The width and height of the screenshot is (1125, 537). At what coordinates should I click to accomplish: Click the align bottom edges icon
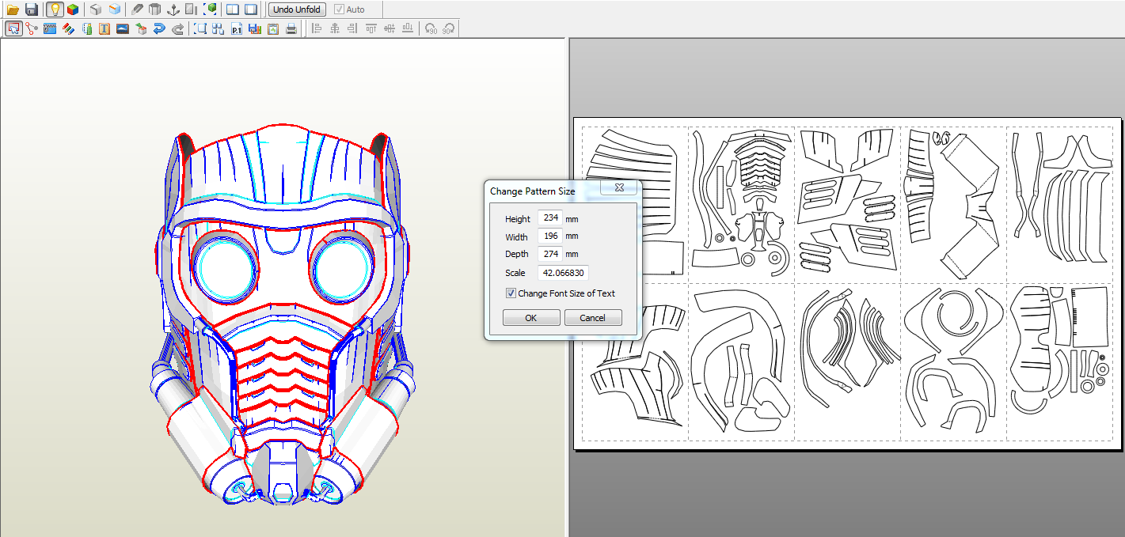[408, 29]
